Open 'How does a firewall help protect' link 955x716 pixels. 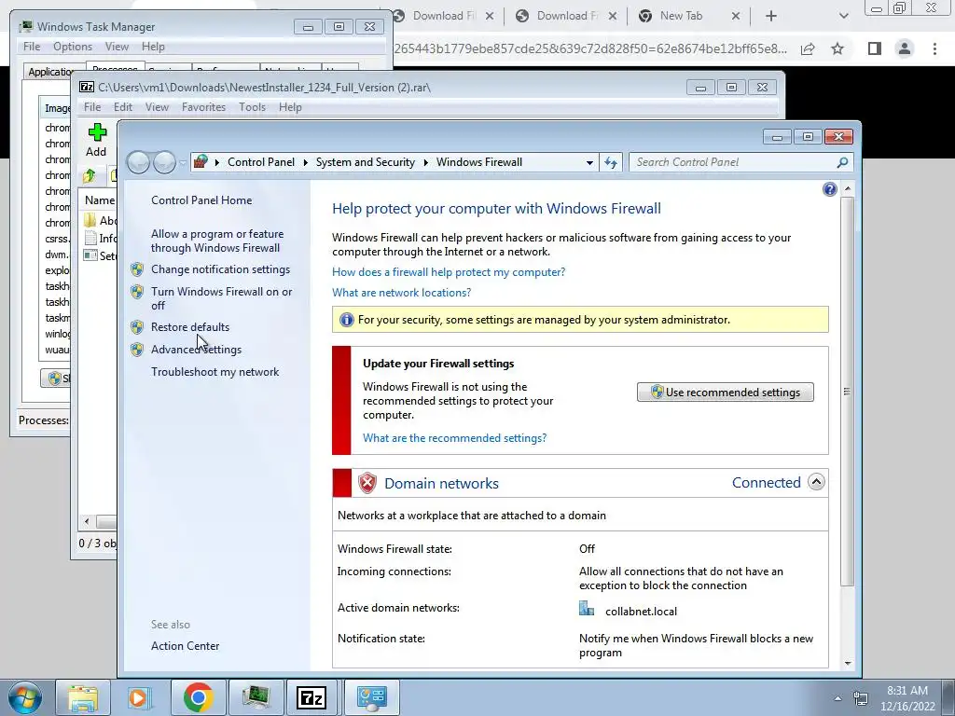point(449,272)
